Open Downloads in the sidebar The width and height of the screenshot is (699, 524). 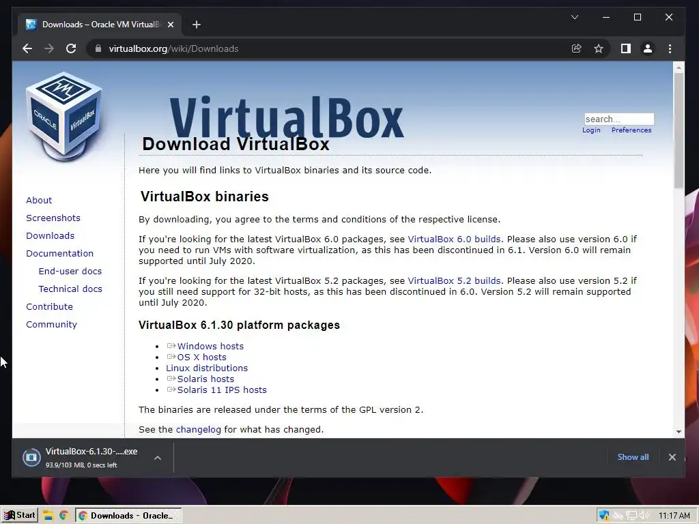pos(50,235)
